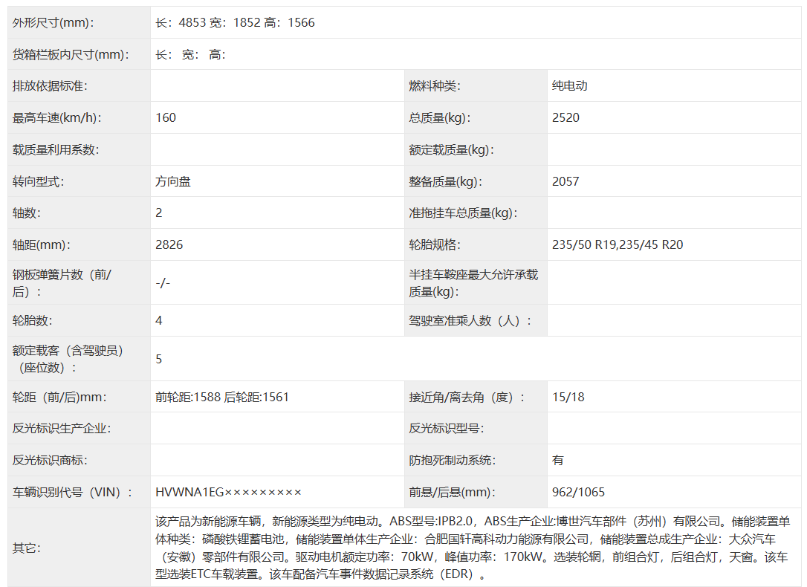Image resolution: width=807 pixels, height=587 pixels.
Task: Click the 排放依据标准 label
Action: click(x=50, y=85)
